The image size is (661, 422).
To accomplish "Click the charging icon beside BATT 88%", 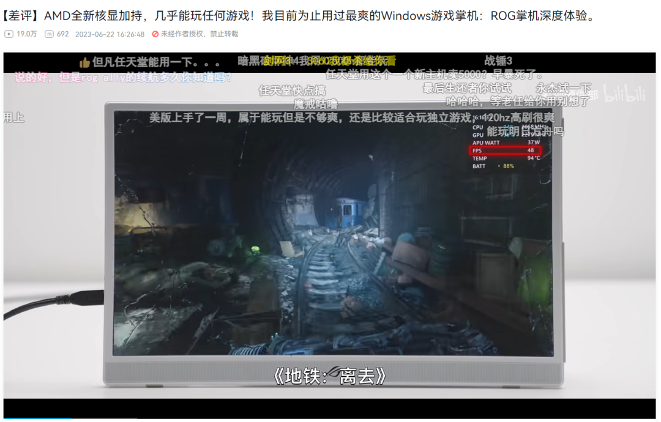I will click(498, 166).
